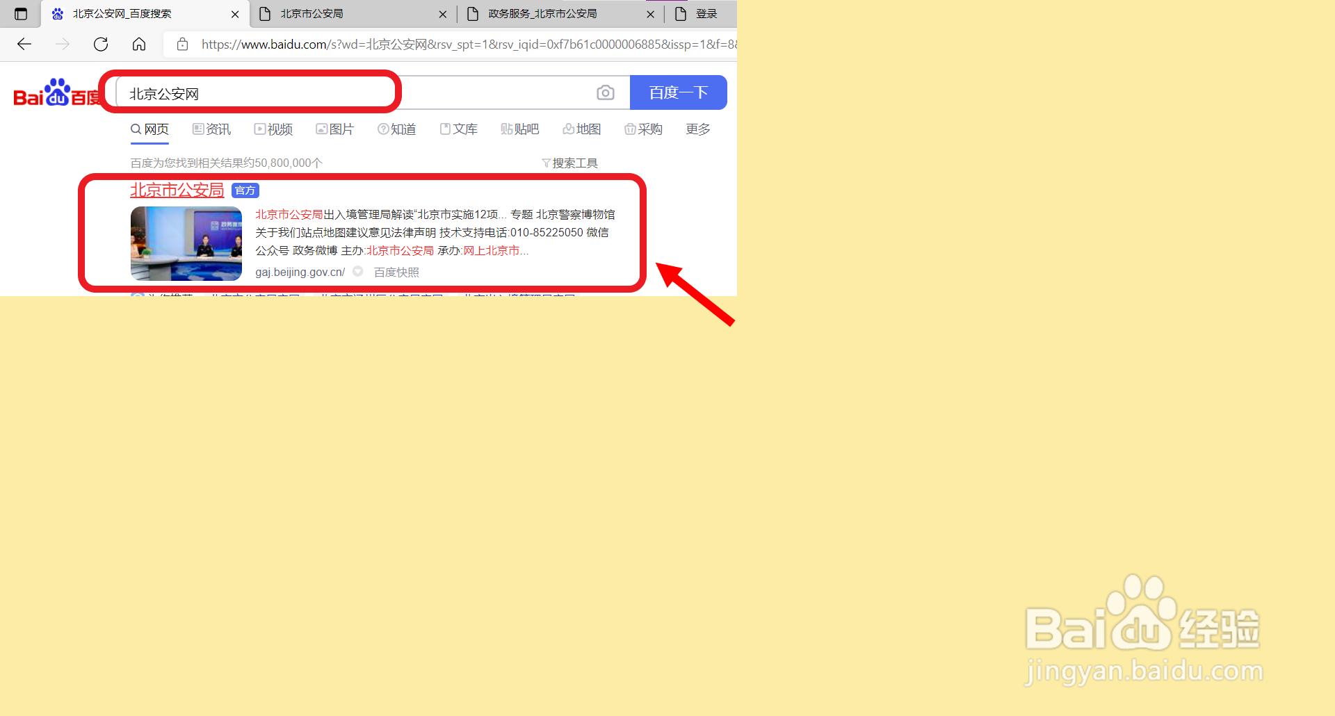
Task: Switch to the 政务服务_北京市公安局 tab
Action: click(560, 14)
